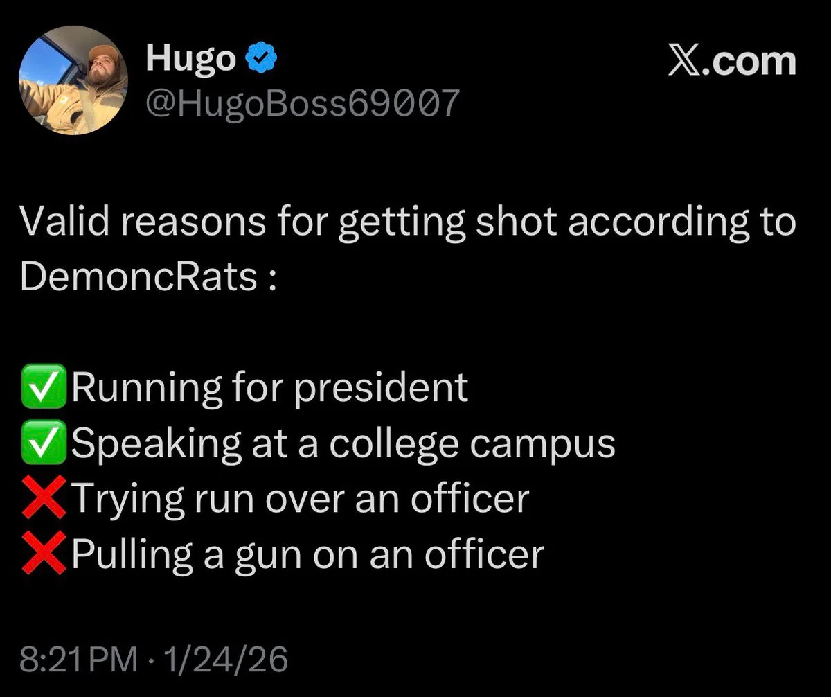Click the text "Trying run over an officer"

[x=300, y=498]
